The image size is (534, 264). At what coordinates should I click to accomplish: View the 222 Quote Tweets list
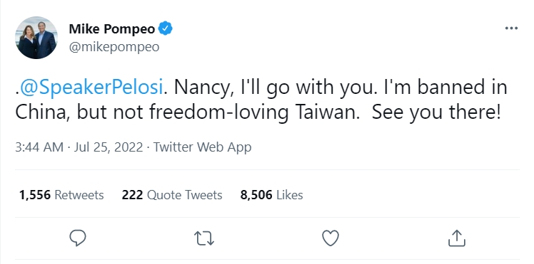pos(172,195)
